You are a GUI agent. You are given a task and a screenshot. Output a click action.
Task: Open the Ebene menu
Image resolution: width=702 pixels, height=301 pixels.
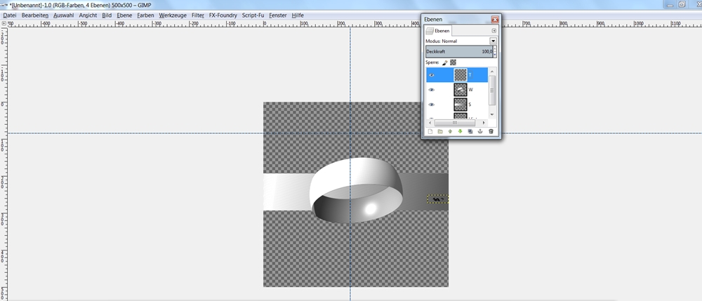[x=124, y=15]
